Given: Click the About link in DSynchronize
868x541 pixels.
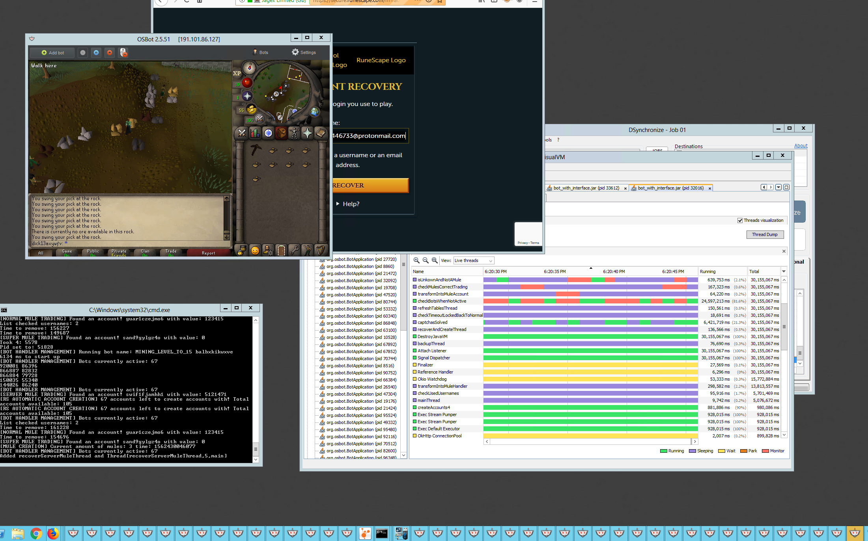Looking at the screenshot, I should (x=801, y=146).
